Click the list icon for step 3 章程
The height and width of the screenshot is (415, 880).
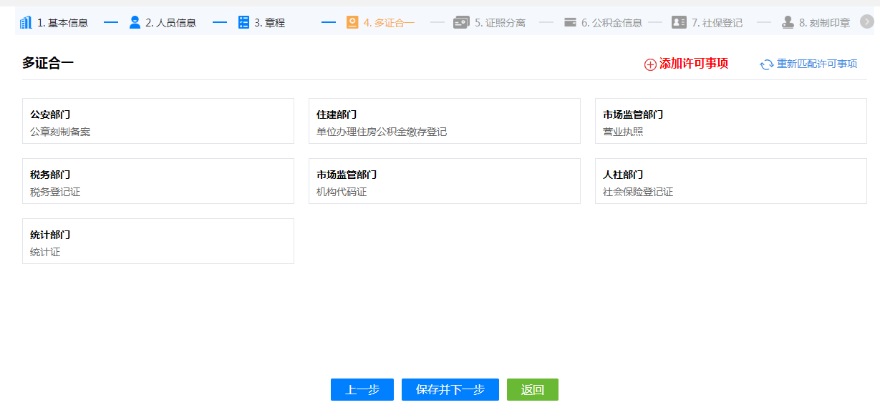click(x=243, y=22)
